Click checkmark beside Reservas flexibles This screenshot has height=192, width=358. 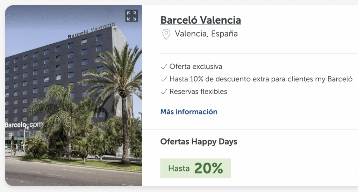tap(163, 92)
